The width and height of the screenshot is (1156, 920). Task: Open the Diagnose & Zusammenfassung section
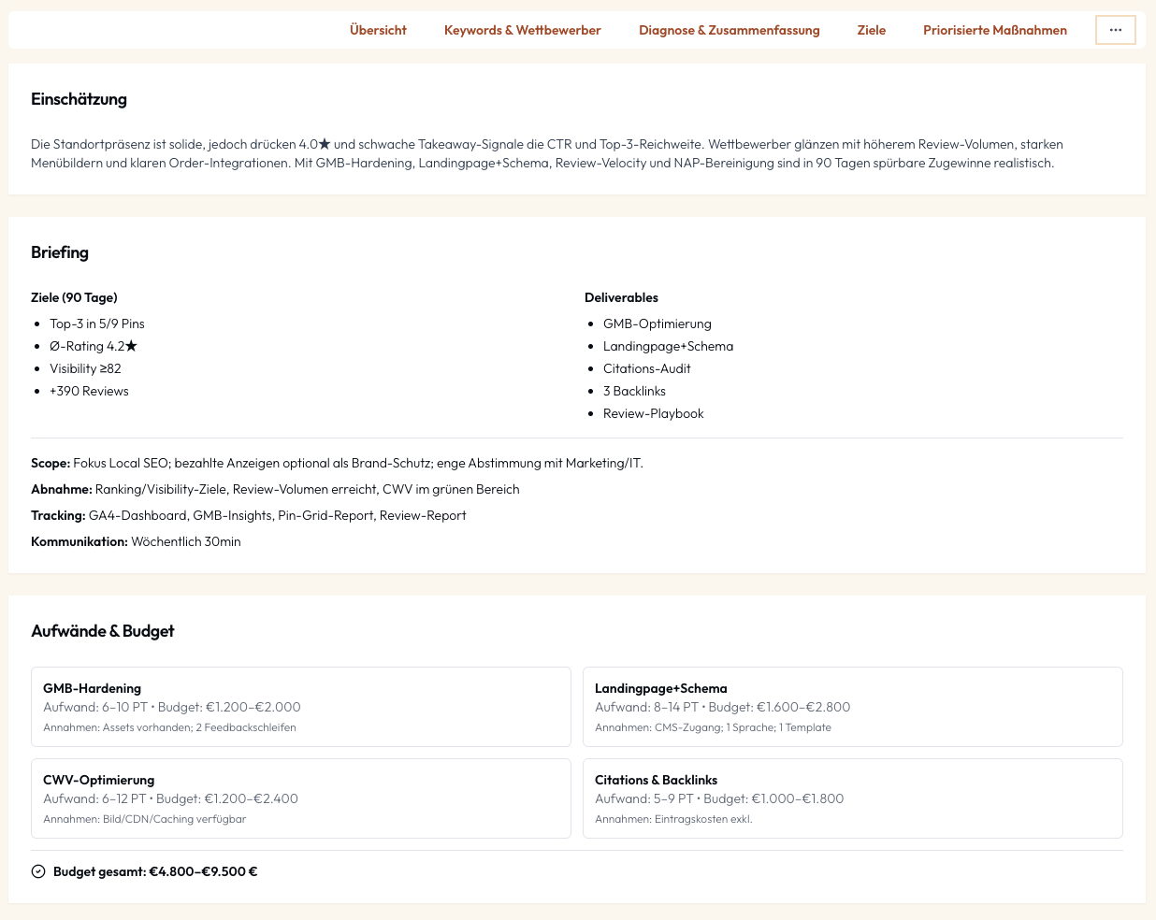(x=729, y=30)
